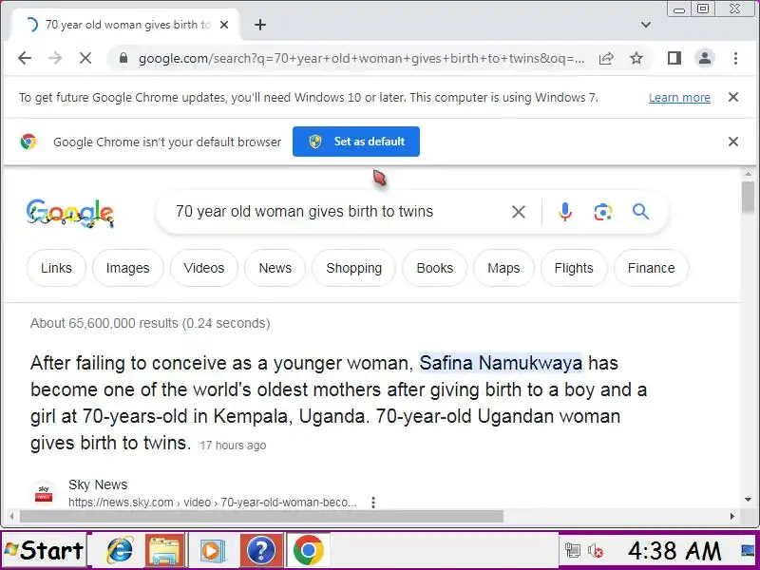Click the vertical scrollbar thumb
Screen dimensions: 760x570
[x=748, y=198]
